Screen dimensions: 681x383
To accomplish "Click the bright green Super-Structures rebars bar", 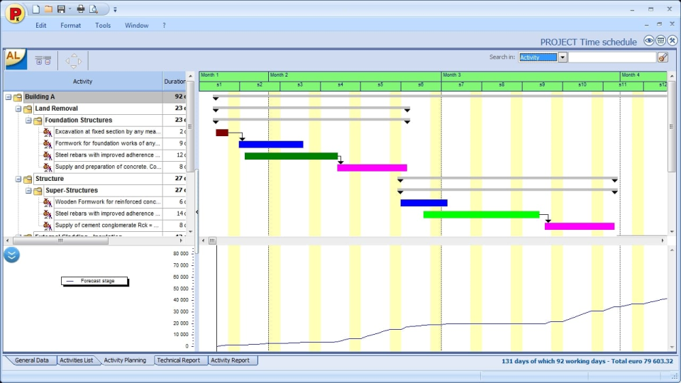I will pyautogui.click(x=481, y=214).
